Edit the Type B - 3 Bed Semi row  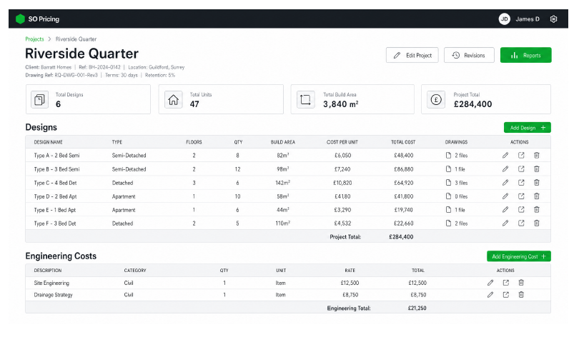click(505, 169)
